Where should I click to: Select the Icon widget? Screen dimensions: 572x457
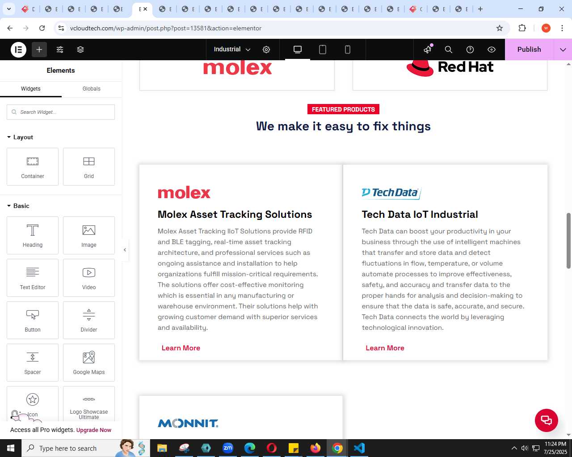[33, 404]
